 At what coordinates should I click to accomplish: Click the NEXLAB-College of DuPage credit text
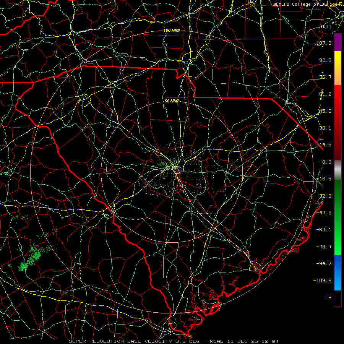[308, 4]
